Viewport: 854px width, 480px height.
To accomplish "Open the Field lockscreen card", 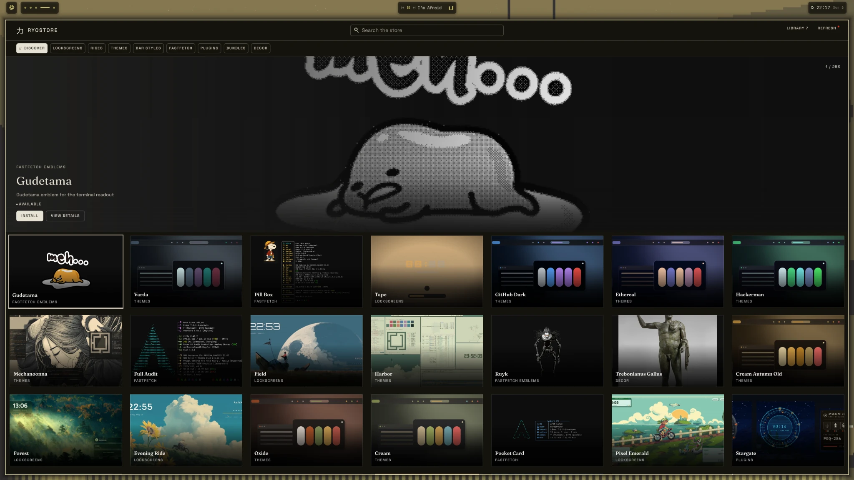I will [306, 351].
